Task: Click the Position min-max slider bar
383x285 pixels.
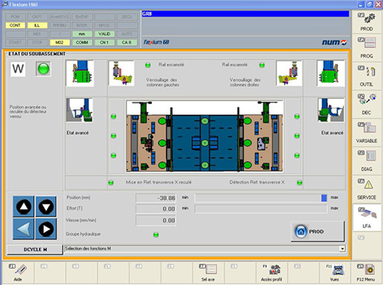Action: (x=261, y=197)
